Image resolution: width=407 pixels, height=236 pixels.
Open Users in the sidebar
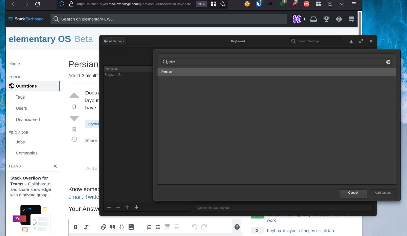pos(21,108)
